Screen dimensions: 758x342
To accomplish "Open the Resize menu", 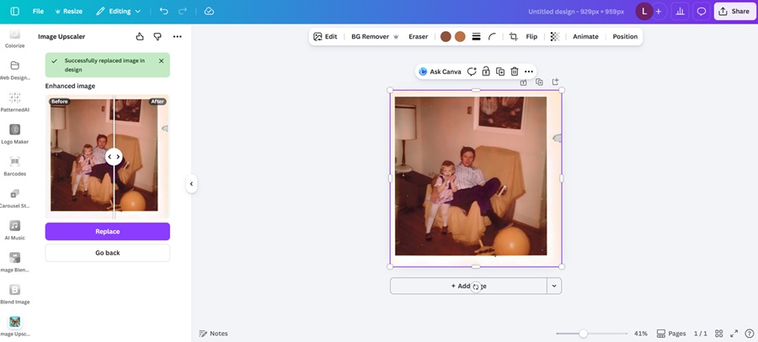I will pyautogui.click(x=68, y=11).
